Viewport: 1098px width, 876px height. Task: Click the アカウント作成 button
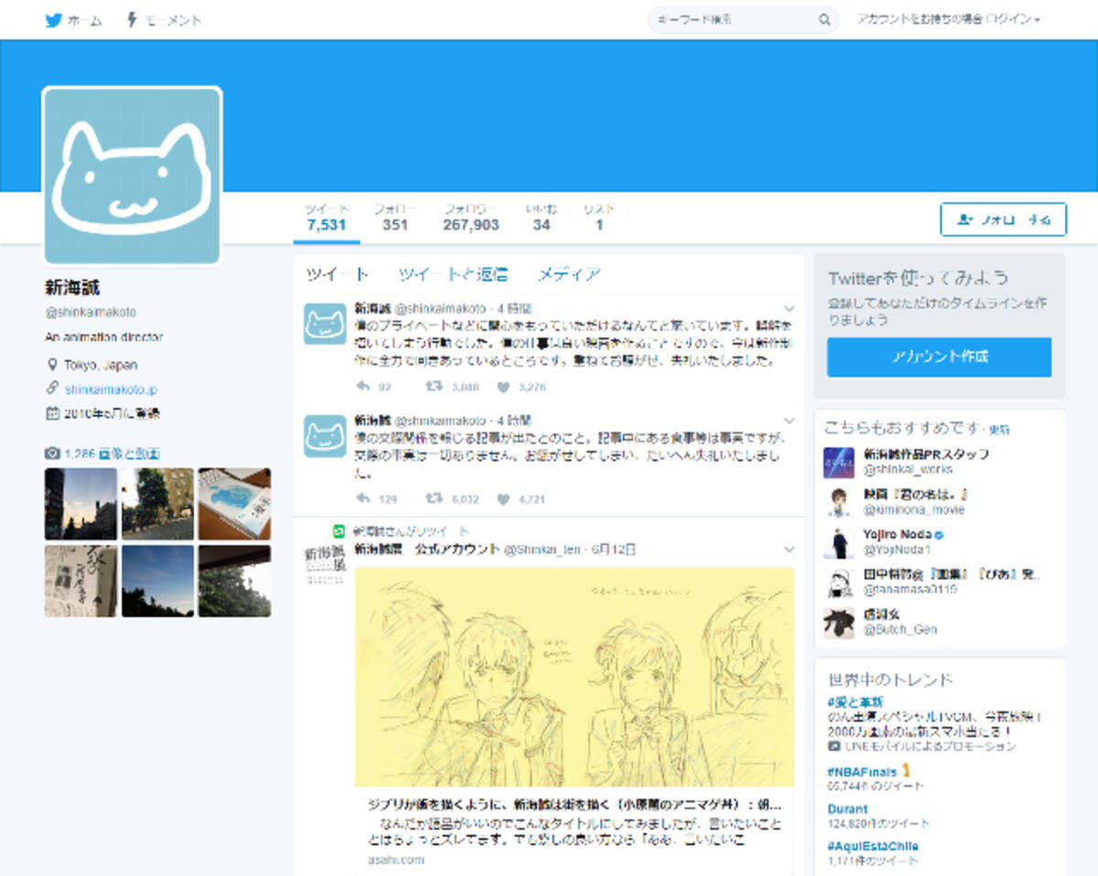coord(939,358)
